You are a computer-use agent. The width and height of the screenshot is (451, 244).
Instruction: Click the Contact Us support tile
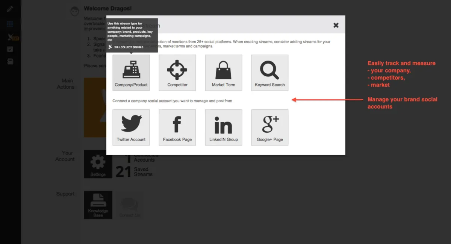(x=130, y=205)
